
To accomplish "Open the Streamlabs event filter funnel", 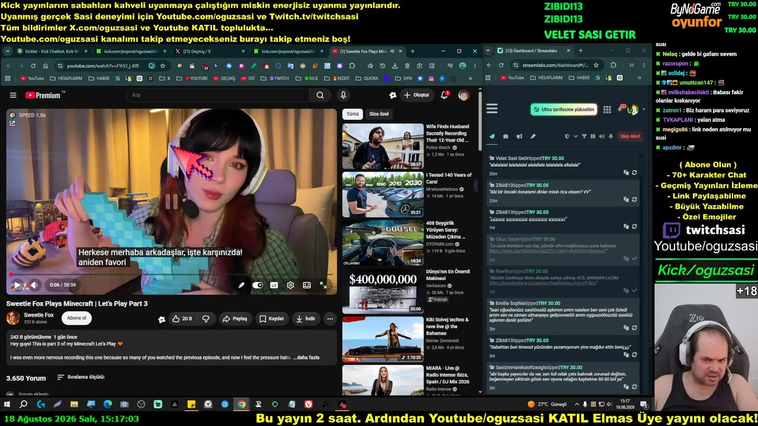I will click(584, 137).
